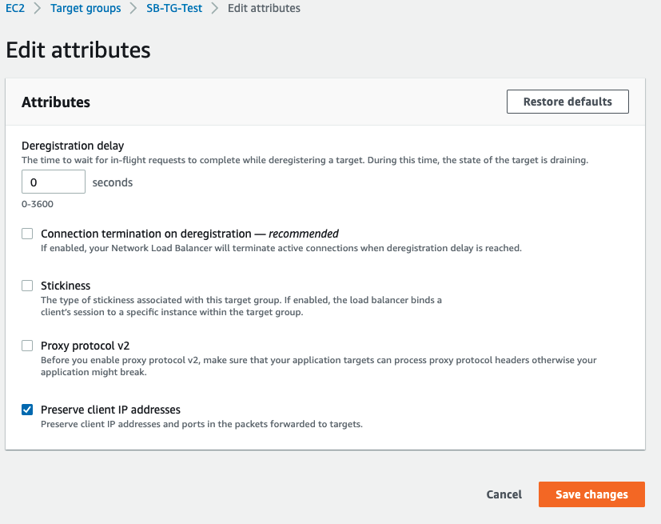Click the Edit attributes page heading
Screen dimensions: 661x524
[78, 50]
